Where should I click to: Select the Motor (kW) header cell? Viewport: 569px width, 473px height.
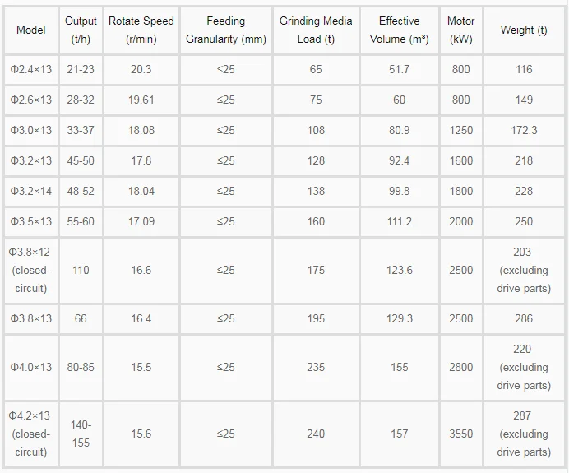(460, 30)
